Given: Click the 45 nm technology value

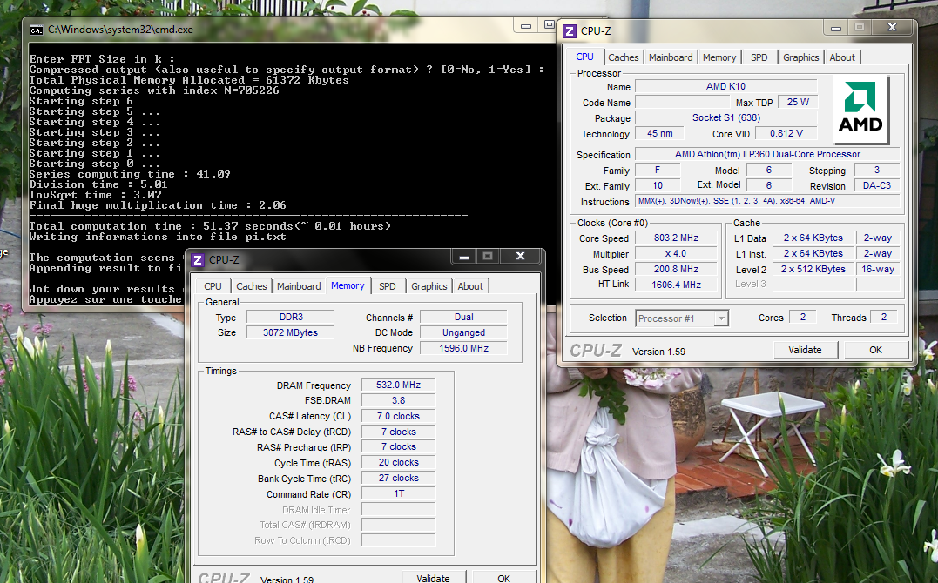Looking at the screenshot, I should [660, 133].
